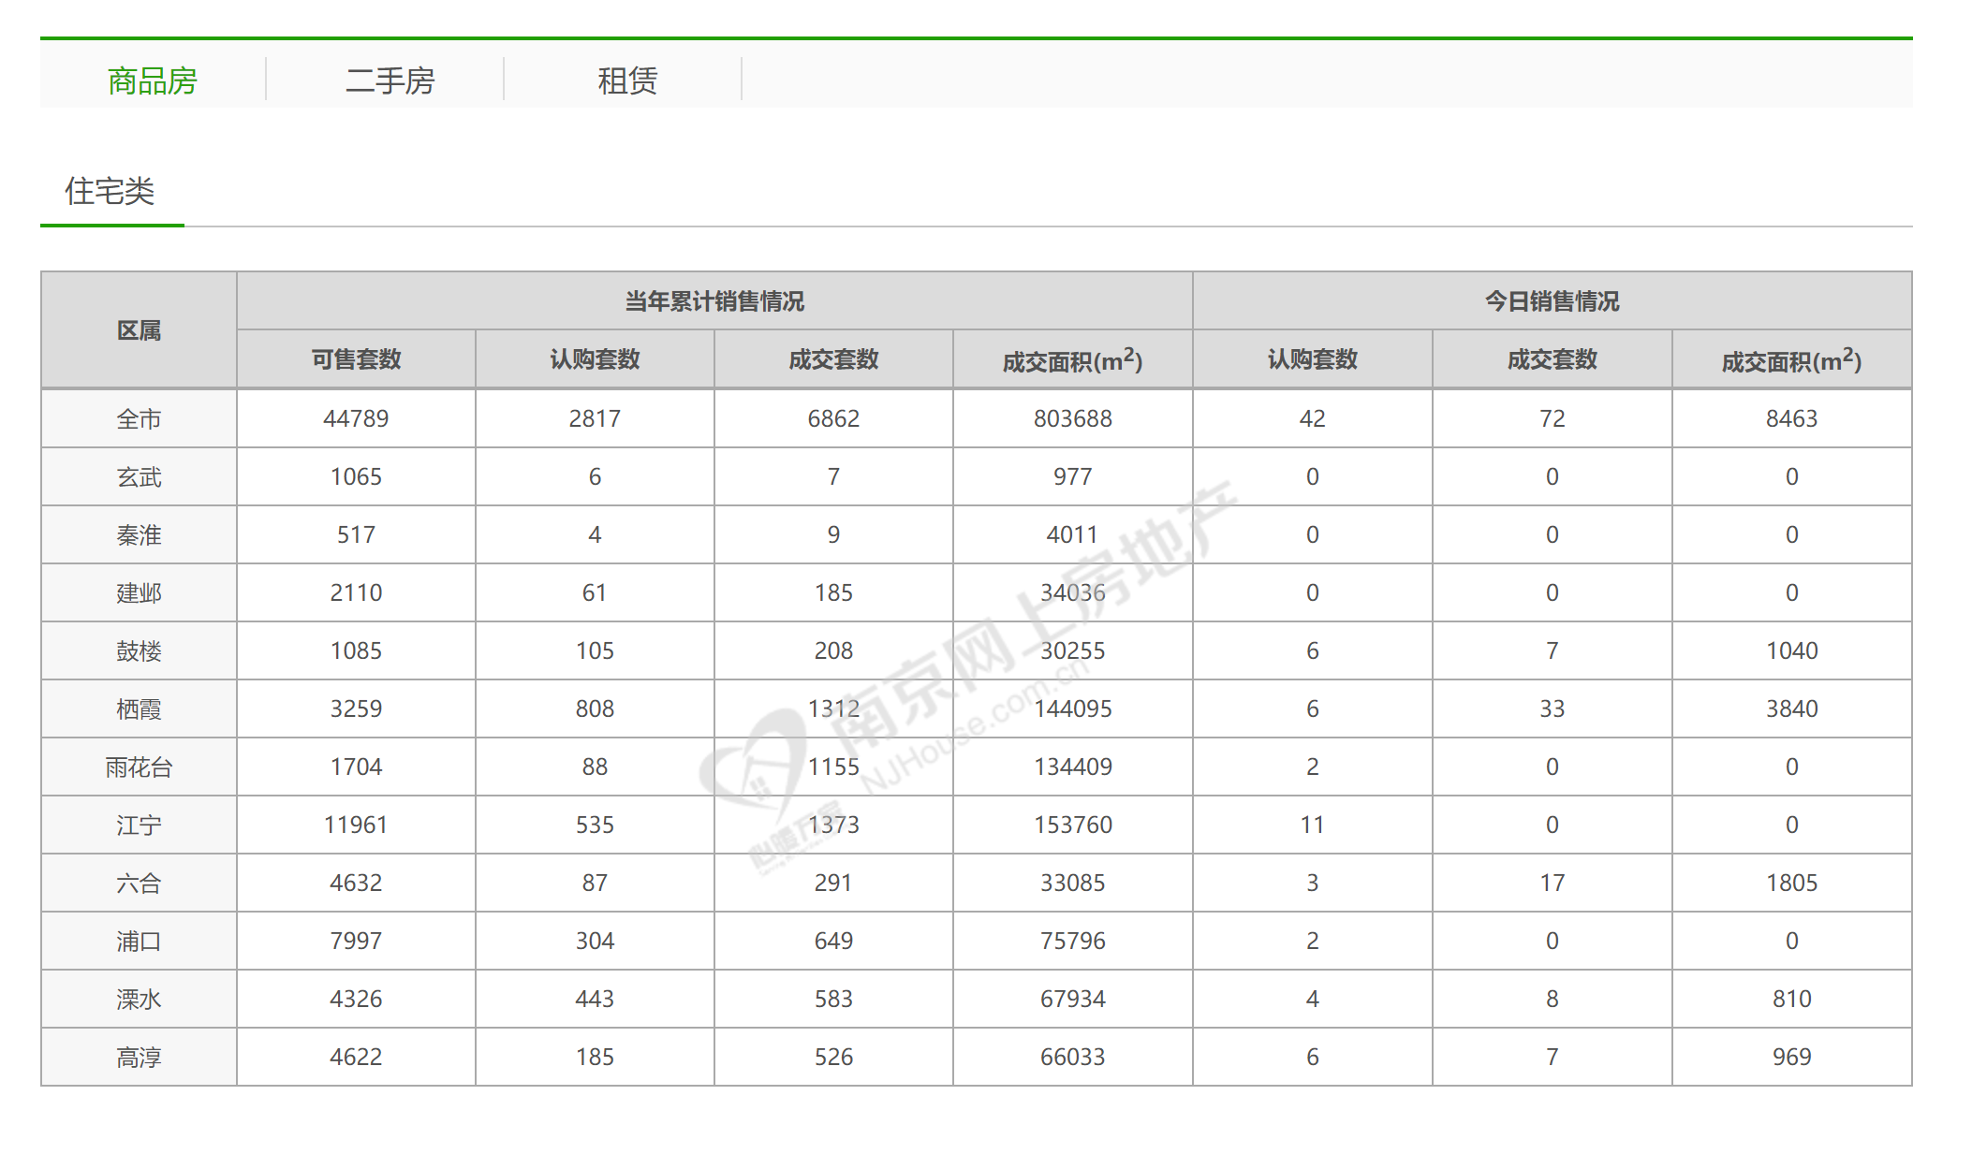The width and height of the screenshot is (1972, 1154).
Task: Click the 栖霞 district cell
Action: (x=139, y=708)
